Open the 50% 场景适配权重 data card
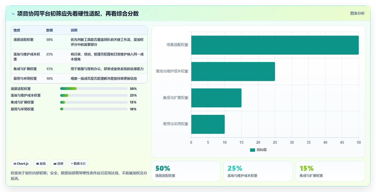 point(186,171)
